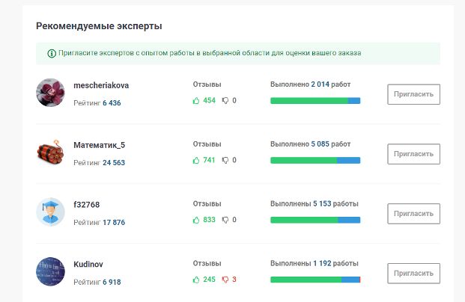
Task: Click the dynamite avatar of Математик_5
Action: coord(50,152)
